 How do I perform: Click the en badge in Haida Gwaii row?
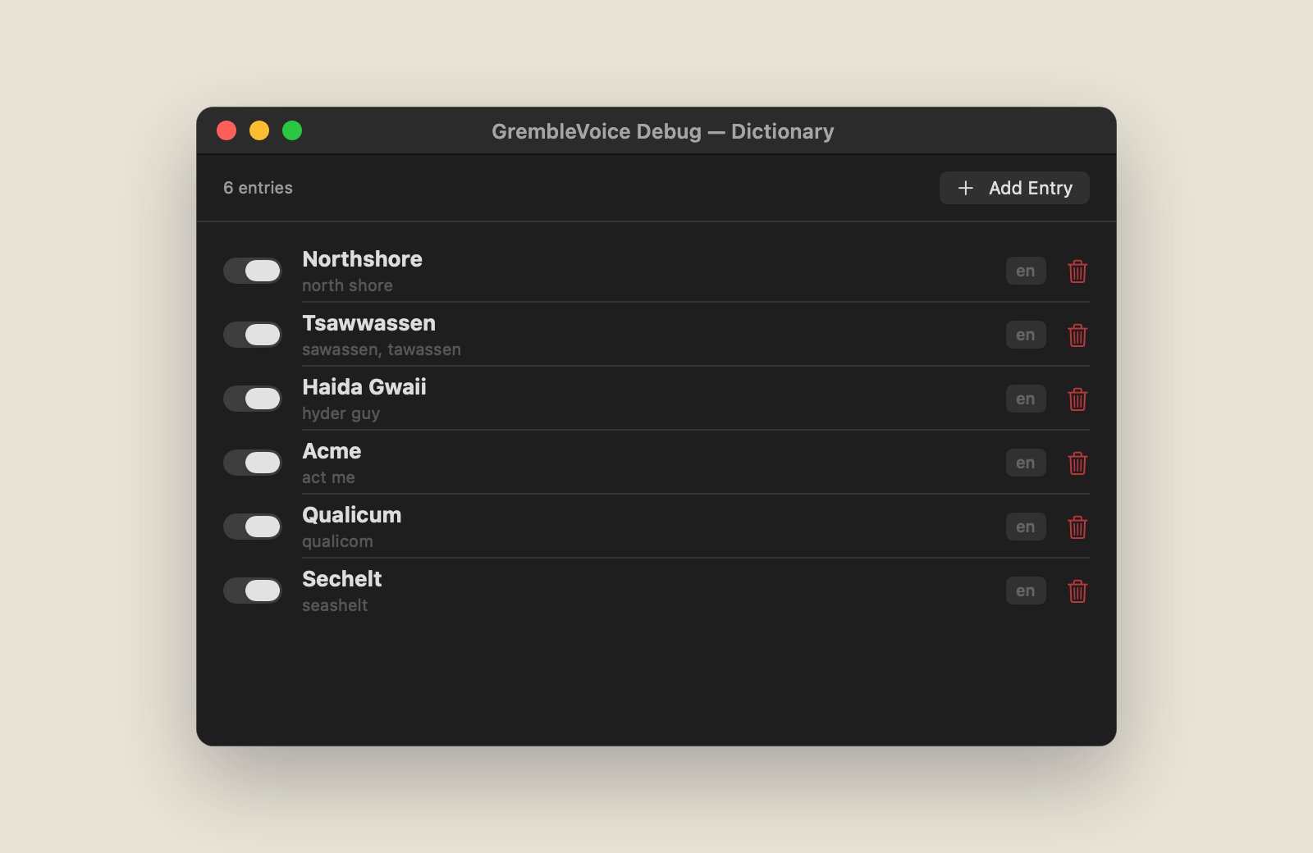(1026, 399)
